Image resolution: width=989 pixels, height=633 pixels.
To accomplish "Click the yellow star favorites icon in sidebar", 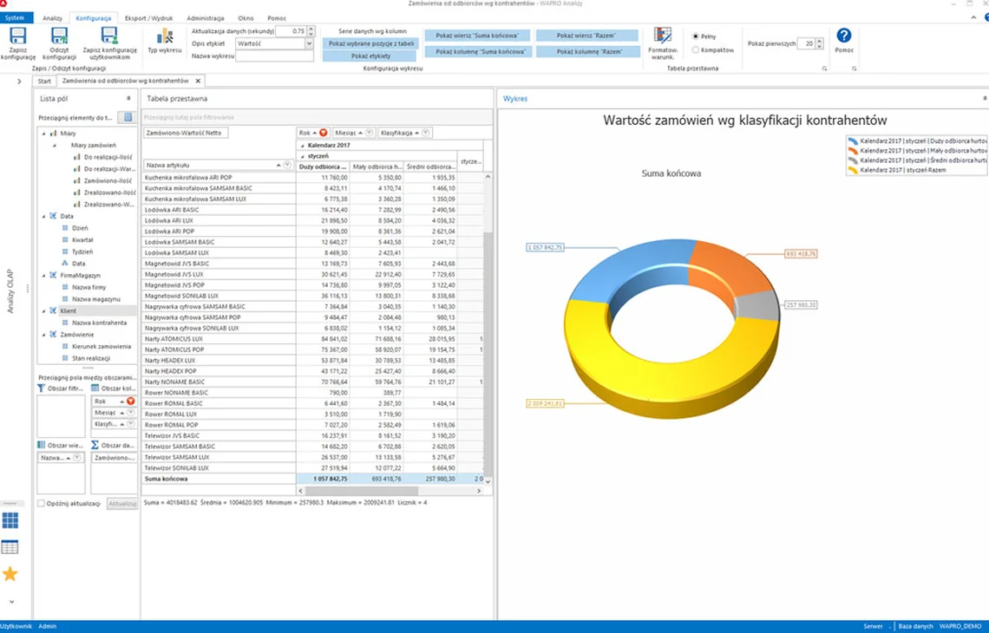I will click(10, 574).
